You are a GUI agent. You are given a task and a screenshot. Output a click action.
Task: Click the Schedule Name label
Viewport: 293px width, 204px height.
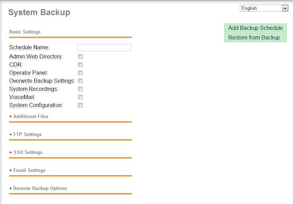coord(29,47)
